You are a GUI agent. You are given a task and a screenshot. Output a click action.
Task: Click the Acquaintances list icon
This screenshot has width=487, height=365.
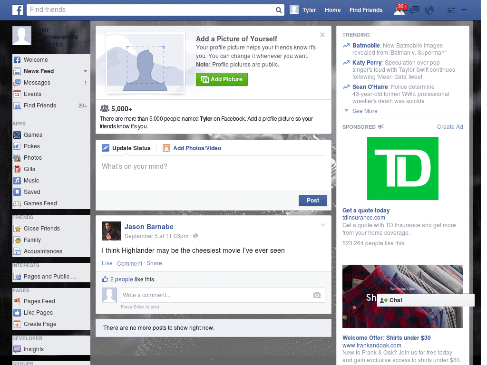pyautogui.click(x=17, y=251)
